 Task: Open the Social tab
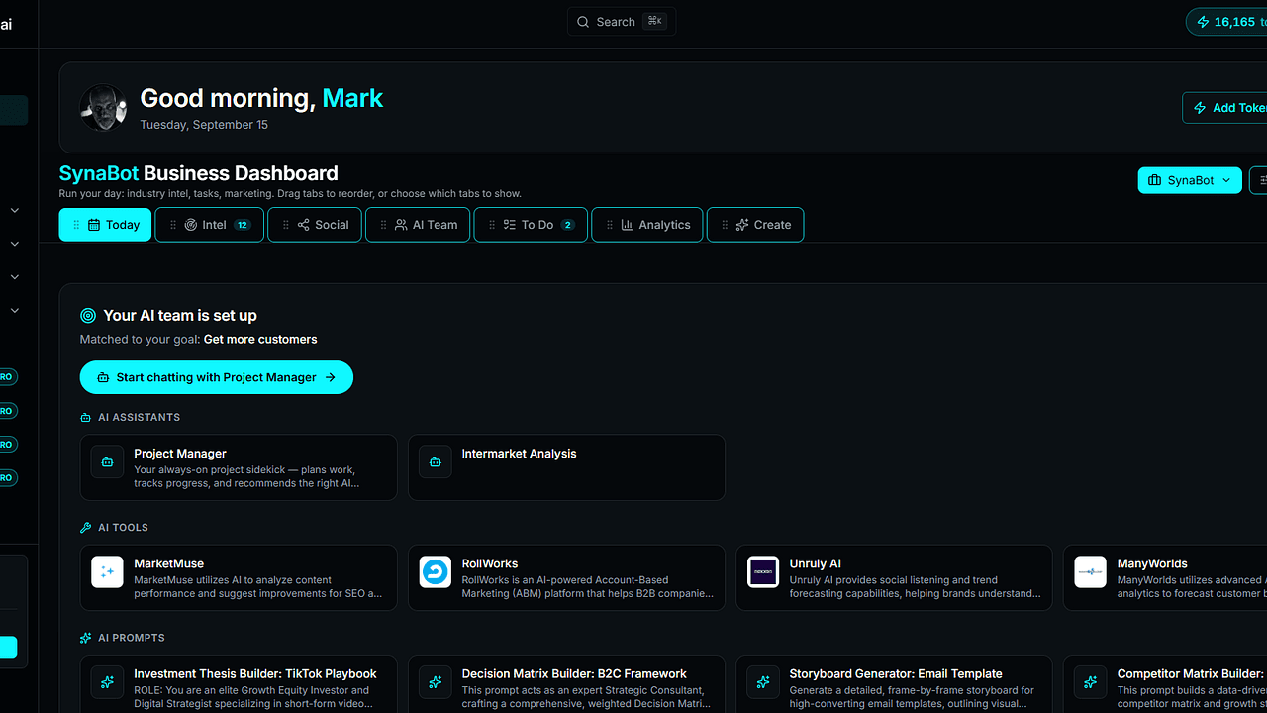[x=315, y=225]
